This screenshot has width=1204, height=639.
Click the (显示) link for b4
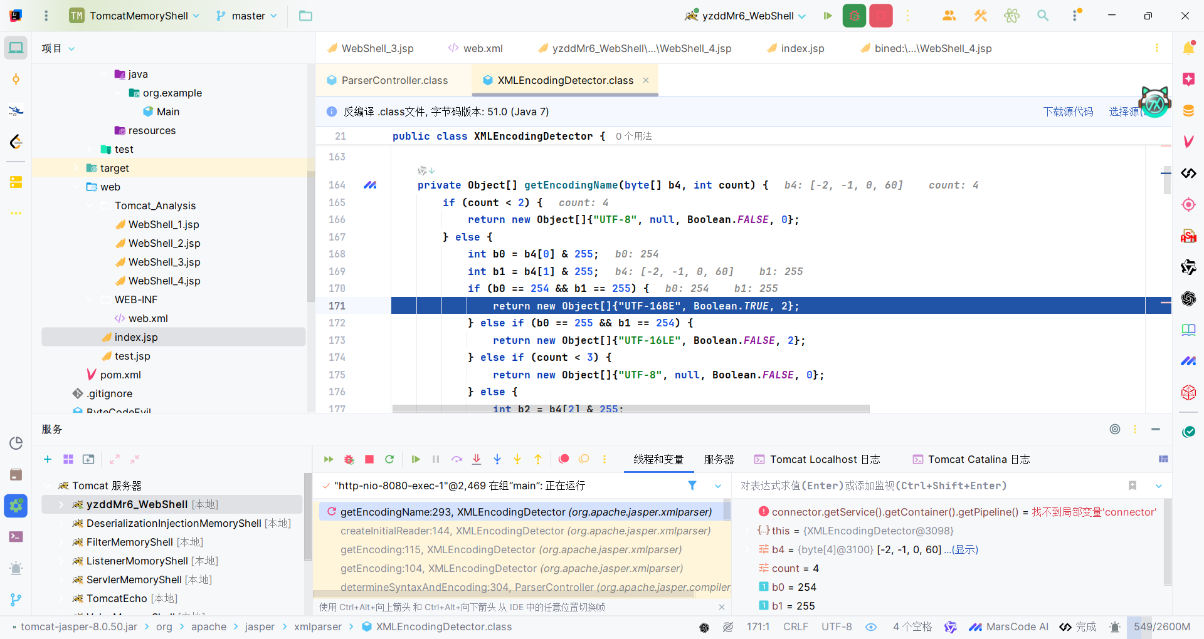click(x=965, y=549)
